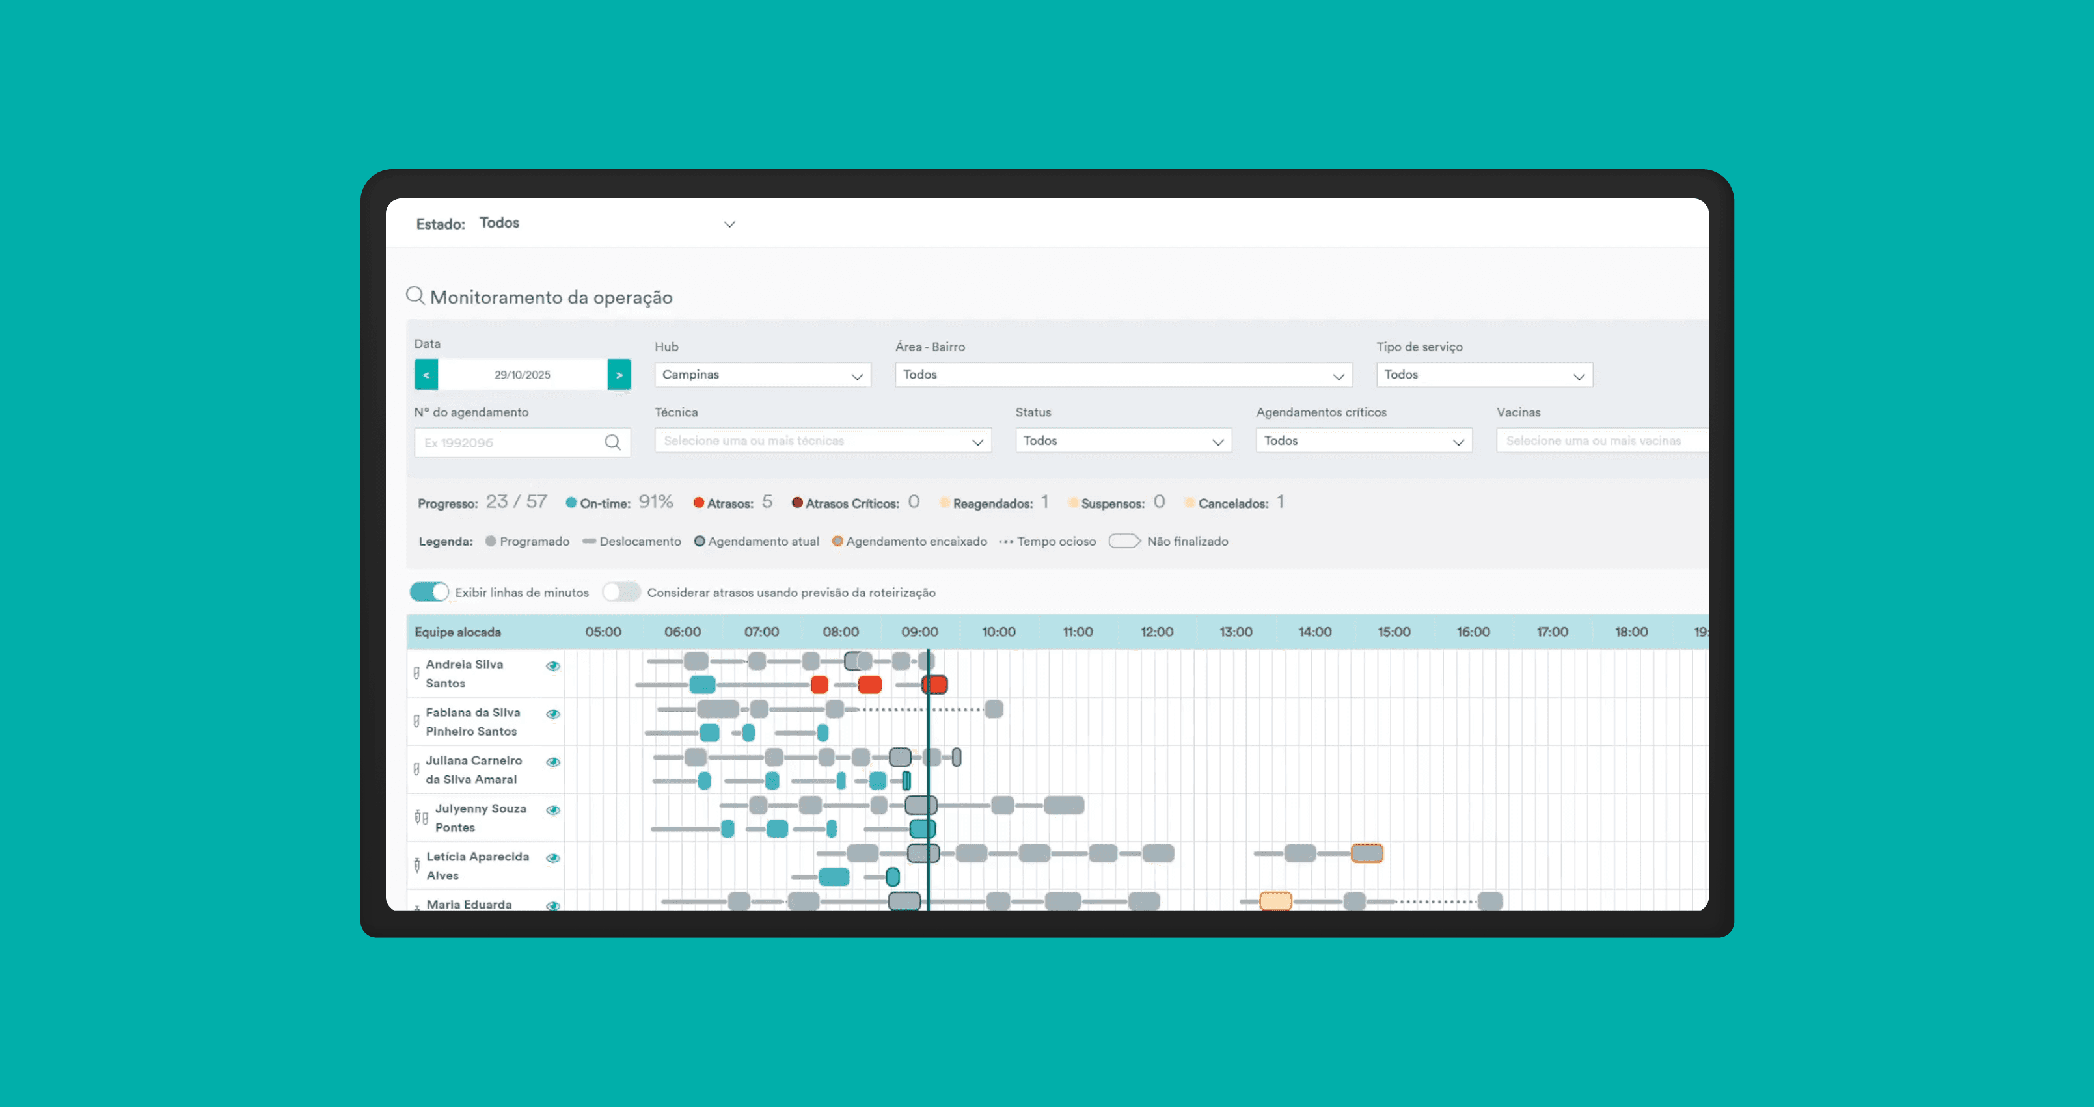The height and width of the screenshot is (1107, 2094).
Task: Click the vial icon beside Andreia Silva Santos
Action: pyautogui.click(x=416, y=673)
